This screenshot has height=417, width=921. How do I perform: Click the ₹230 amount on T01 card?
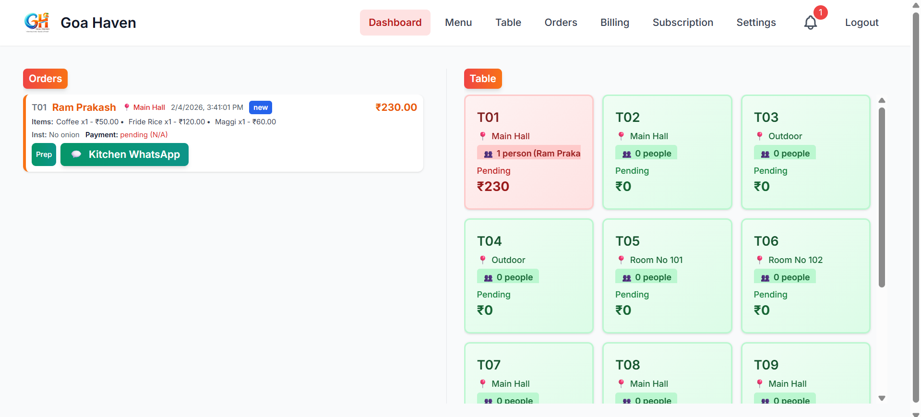click(x=493, y=186)
